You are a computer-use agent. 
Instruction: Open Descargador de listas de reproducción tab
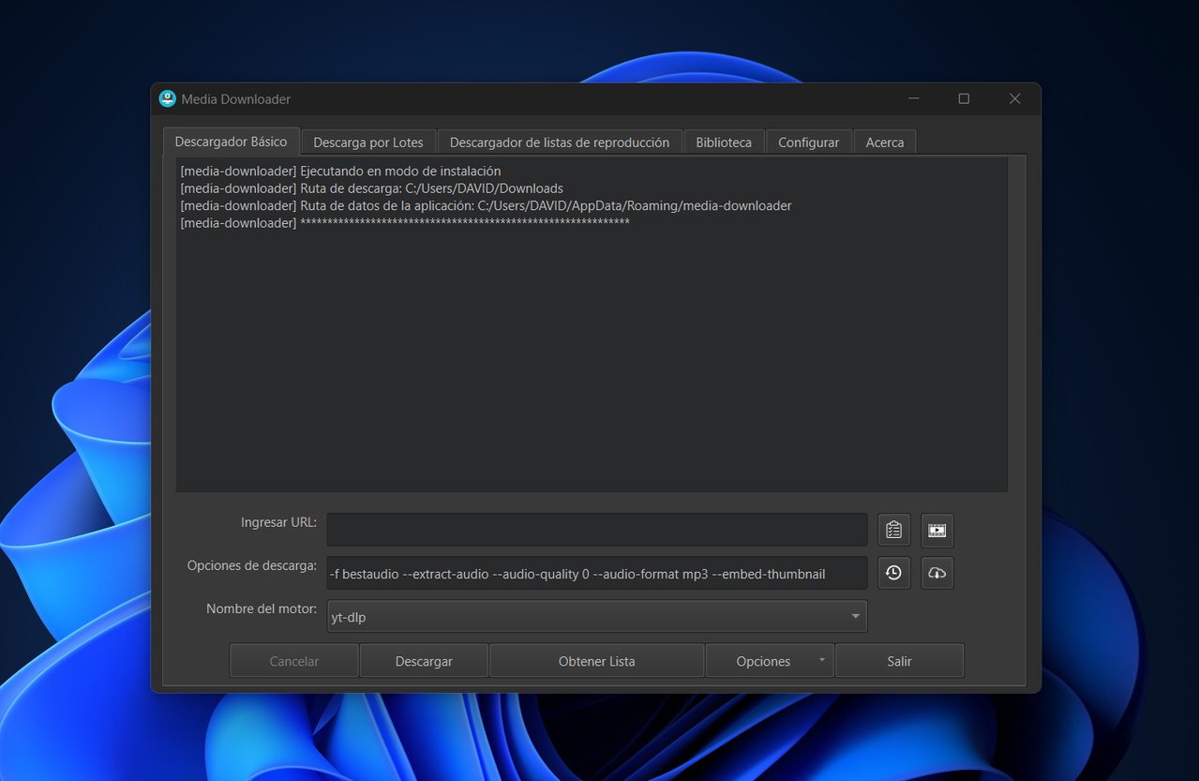[560, 143]
